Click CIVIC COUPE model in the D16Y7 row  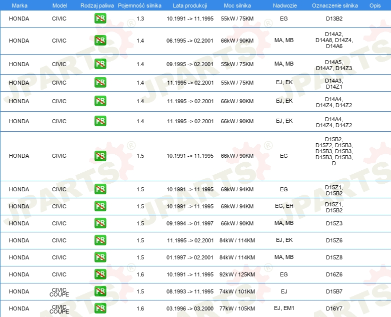(x=59, y=309)
